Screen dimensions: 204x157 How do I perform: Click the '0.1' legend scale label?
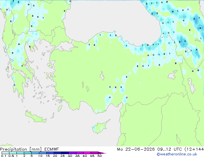point(4,156)
